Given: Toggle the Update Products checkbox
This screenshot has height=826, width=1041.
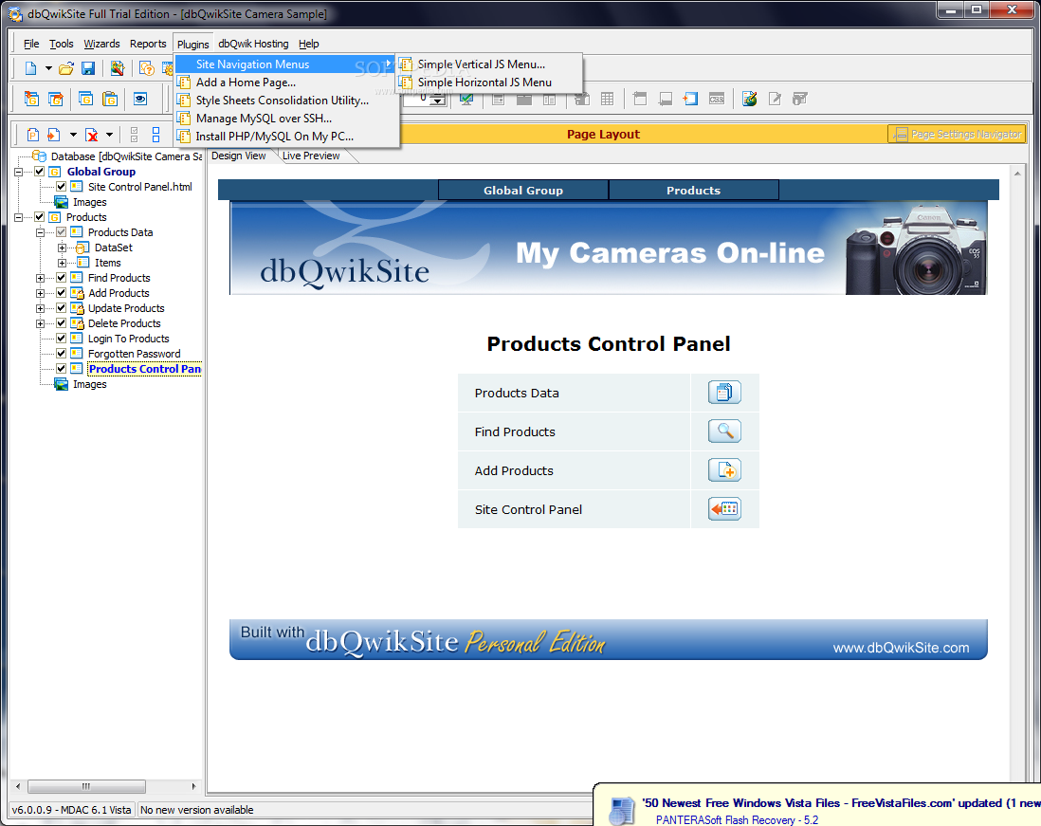Looking at the screenshot, I should tap(61, 308).
